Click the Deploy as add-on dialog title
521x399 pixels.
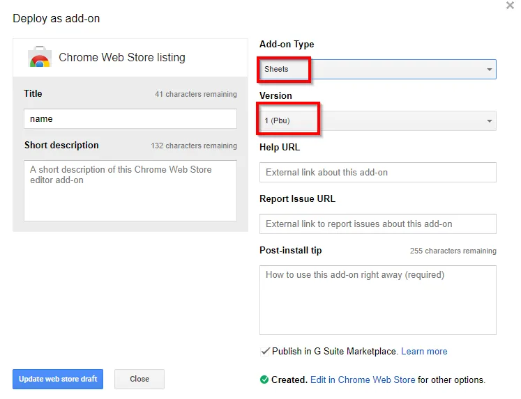pos(56,19)
